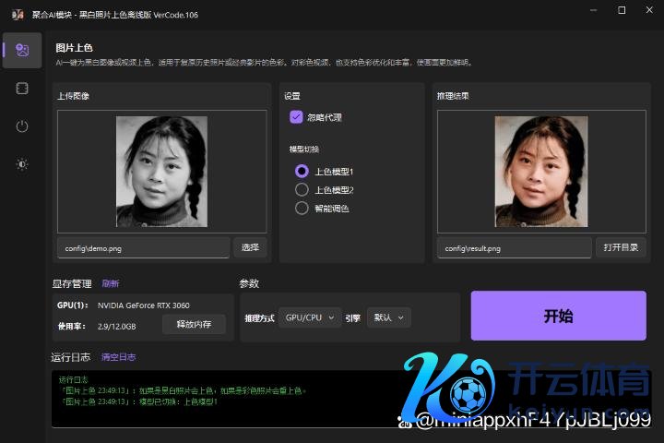The width and height of the screenshot is (664, 443).
Task: Click the 释放内存 button
Action: click(x=194, y=325)
